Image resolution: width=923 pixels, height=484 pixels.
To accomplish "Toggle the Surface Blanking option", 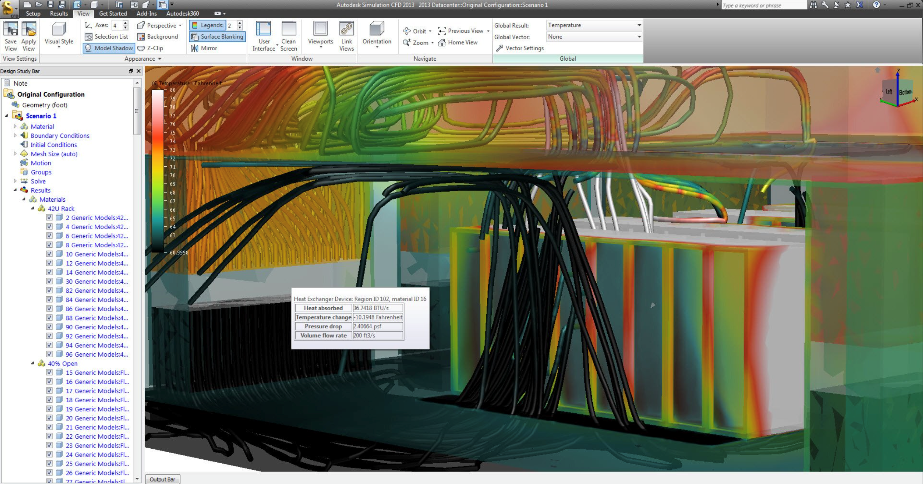I will 217,36.
